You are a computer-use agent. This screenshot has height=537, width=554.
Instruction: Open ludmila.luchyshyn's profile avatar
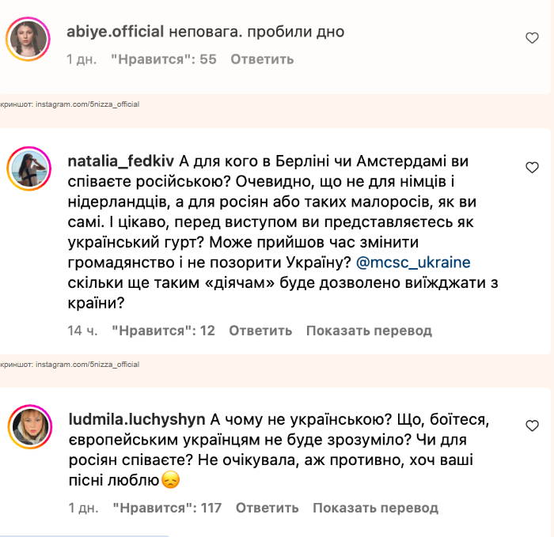pyautogui.click(x=29, y=425)
